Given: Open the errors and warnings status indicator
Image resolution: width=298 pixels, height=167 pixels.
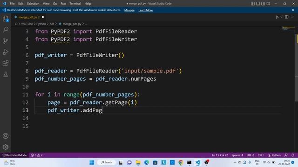Looking at the screenshot, I should (x=36, y=155).
